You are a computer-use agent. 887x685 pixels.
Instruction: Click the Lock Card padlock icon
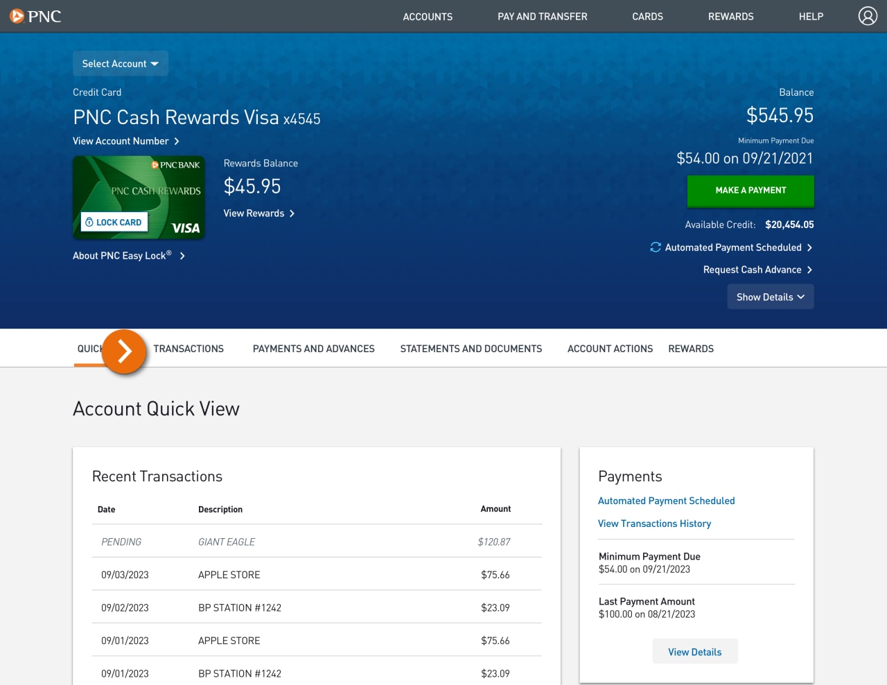pos(90,222)
